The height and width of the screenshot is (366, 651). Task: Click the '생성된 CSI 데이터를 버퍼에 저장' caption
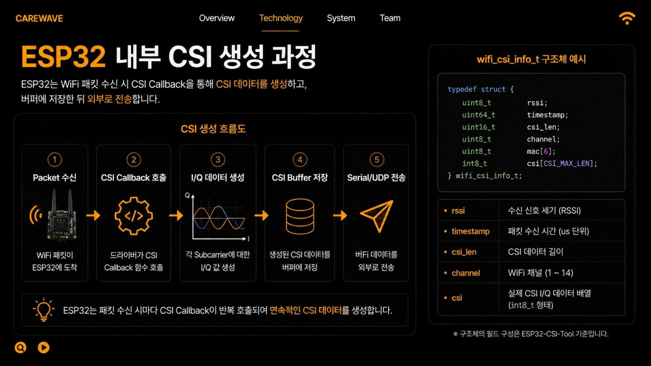[300, 261]
